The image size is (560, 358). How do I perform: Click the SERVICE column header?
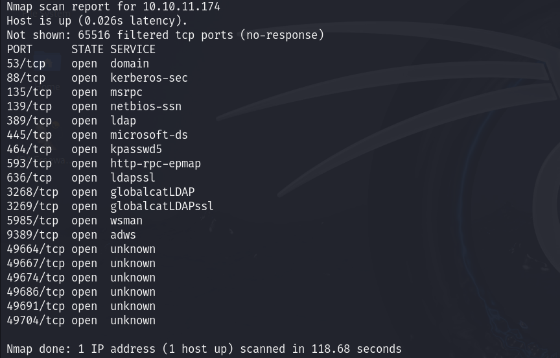coord(133,49)
